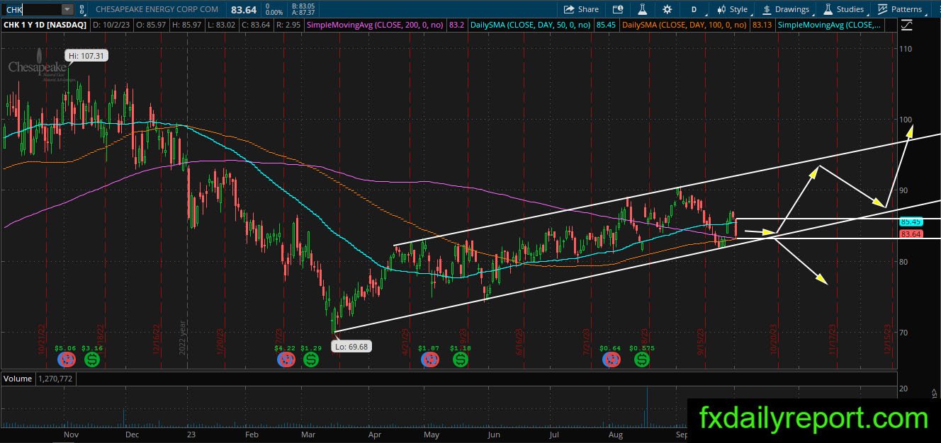This screenshot has width=941, height=443.
Task: Click the 85.45 SMA 50 value in header
Action: (x=606, y=25)
